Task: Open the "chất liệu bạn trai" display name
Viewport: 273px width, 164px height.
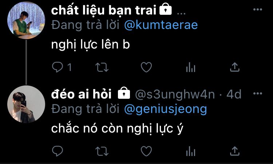Action: (104, 10)
